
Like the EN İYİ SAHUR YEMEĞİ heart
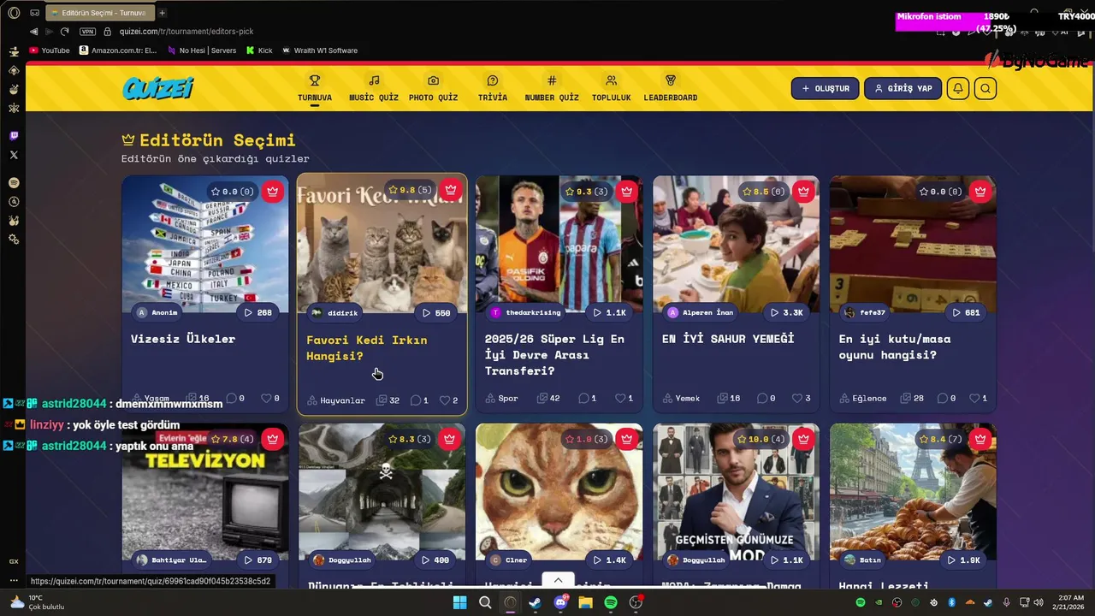point(802,399)
